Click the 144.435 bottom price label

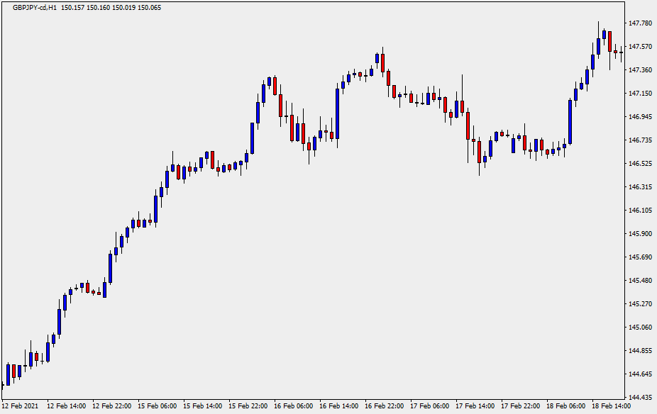640,398
